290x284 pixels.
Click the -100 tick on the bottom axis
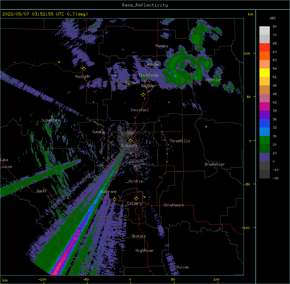[42, 280]
